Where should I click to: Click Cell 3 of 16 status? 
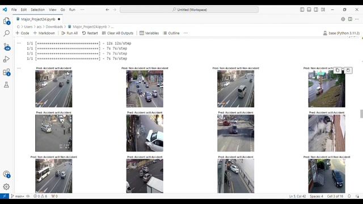[x=335, y=196]
